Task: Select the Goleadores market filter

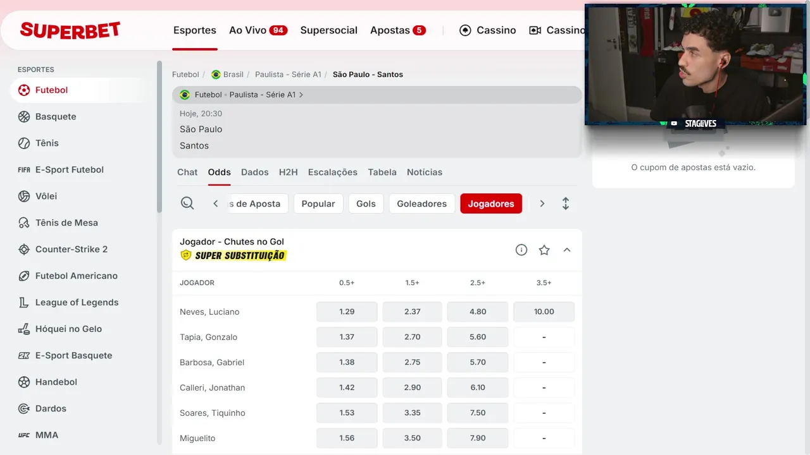Action: point(422,203)
